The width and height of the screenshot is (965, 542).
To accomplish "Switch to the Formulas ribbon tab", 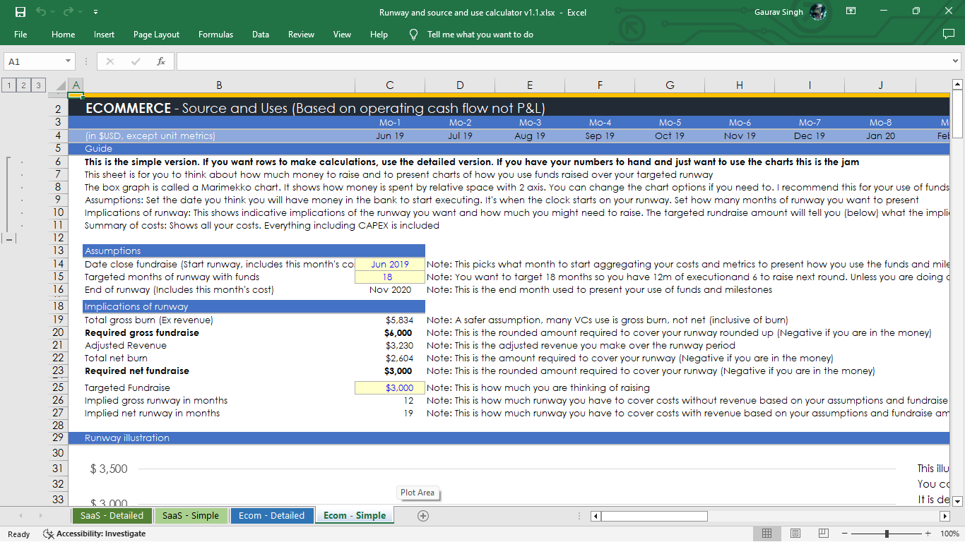I will pos(215,34).
